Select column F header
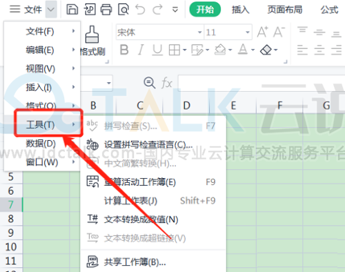This screenshot has height=272, width=345. [280, 106]
